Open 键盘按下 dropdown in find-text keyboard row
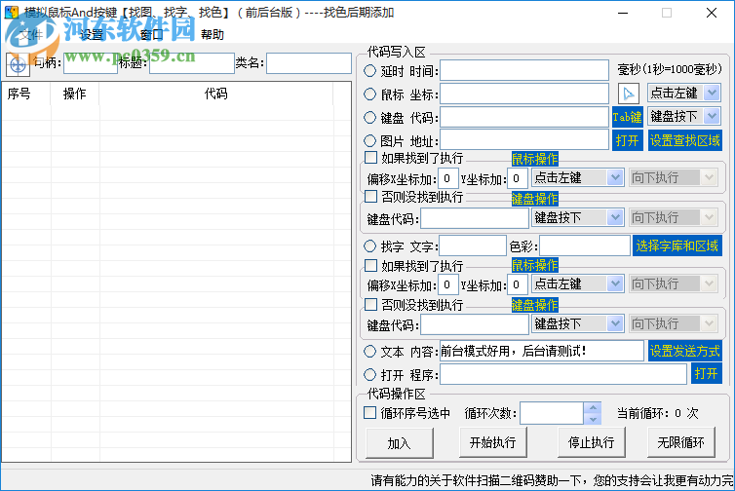This screenshot has height=491, width=735. pos(615,323)
